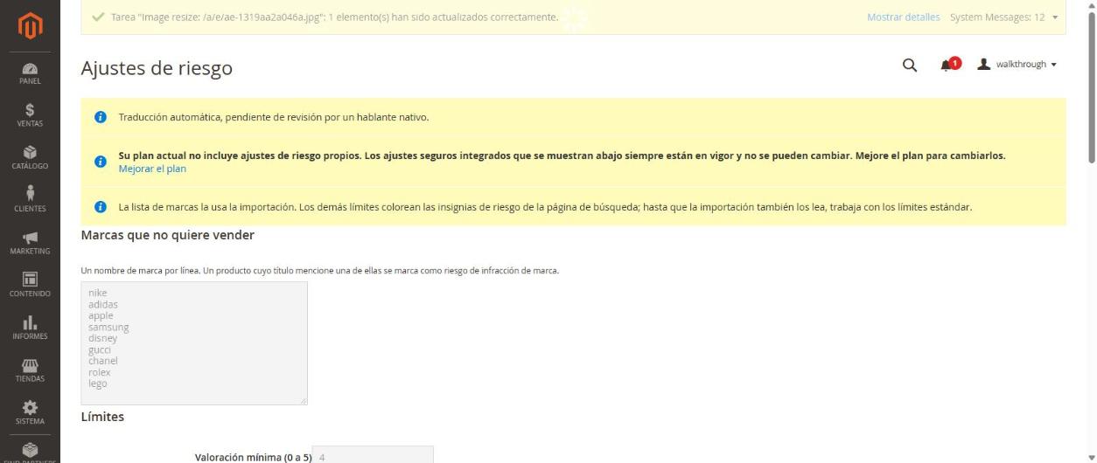Viewport: 1097px width, 463px height.
Task: Click the brands textarea listing nike
Action: pos(194,343)
